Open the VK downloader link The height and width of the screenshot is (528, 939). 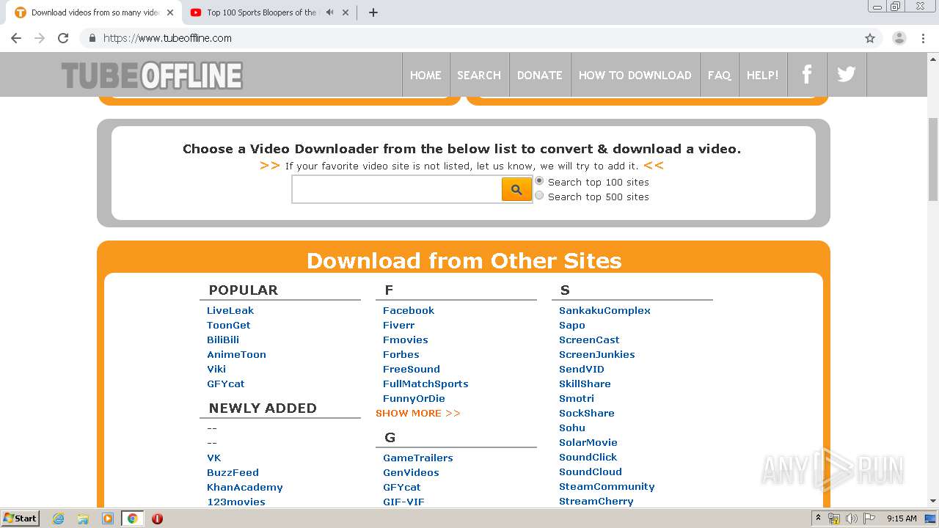coord(214,458)
